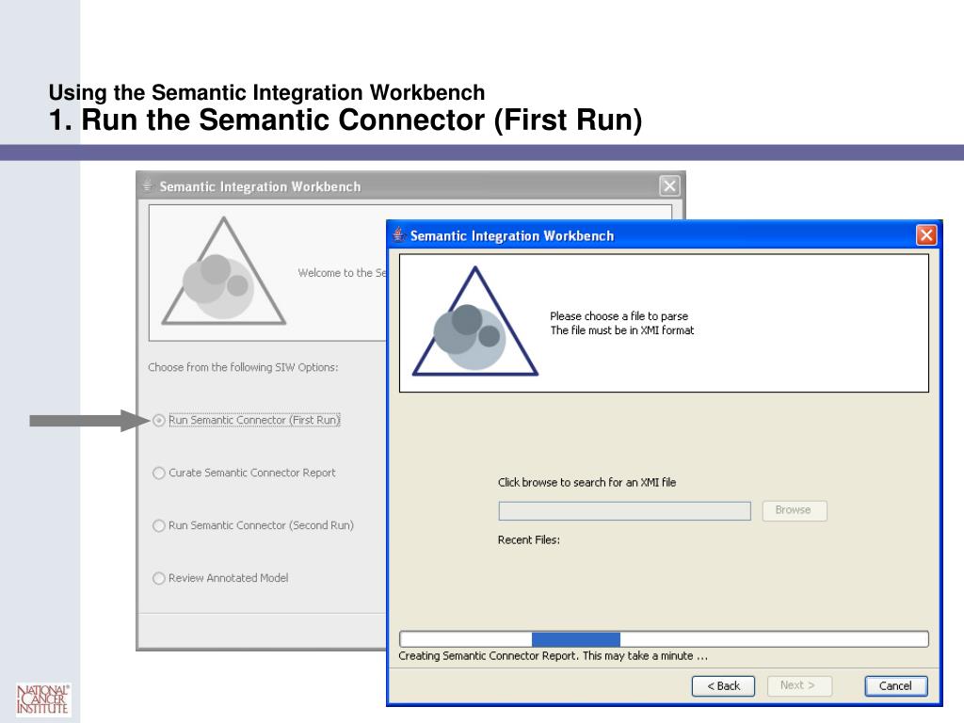Click the gray arrow pointing at First Run
Screen dimensions: 964x723
pyautogui.click(x=87, y=421)
